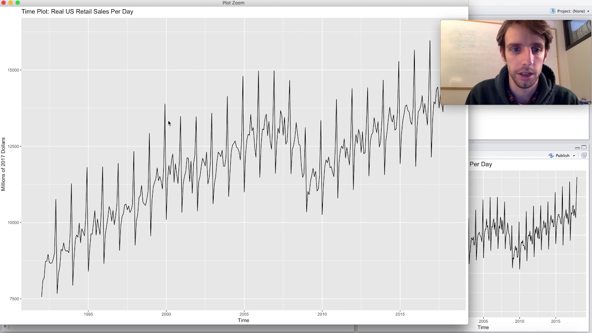
Task: Click the 1995 x-axis tick label
Action: coord(88,314)
